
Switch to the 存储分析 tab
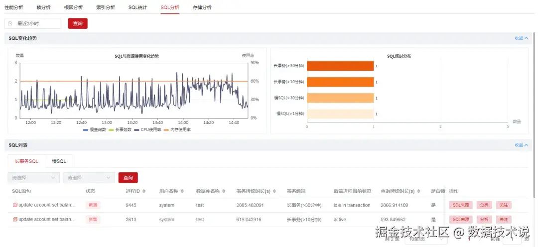[202, 7]
